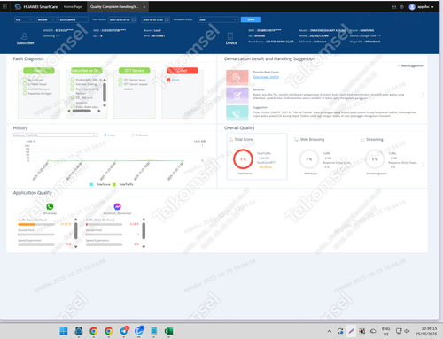Click the OTT Server Issue check item
Image resolution: width=443 pixels, height=339 pixels.
(132, 80)
